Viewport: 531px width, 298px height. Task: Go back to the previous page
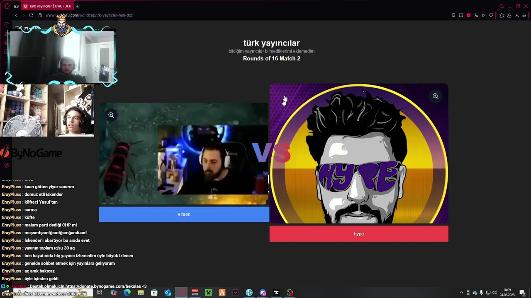pyautogui.click(x=16, y=15)
